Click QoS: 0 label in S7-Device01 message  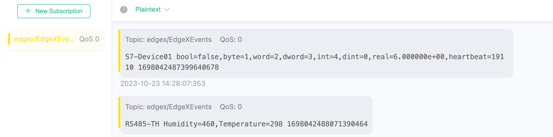click(231, 40)
